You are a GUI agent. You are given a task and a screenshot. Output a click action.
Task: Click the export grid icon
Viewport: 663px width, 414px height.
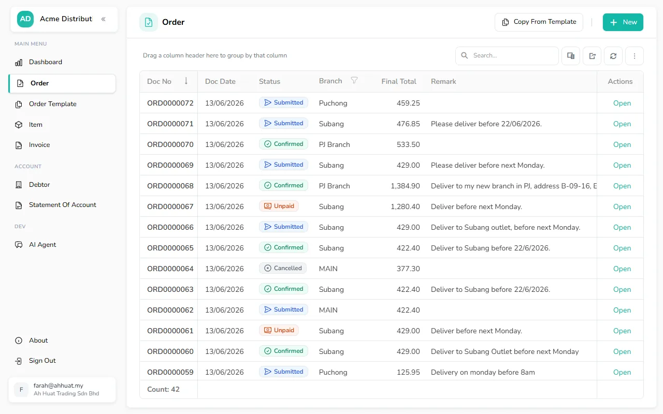592,56
